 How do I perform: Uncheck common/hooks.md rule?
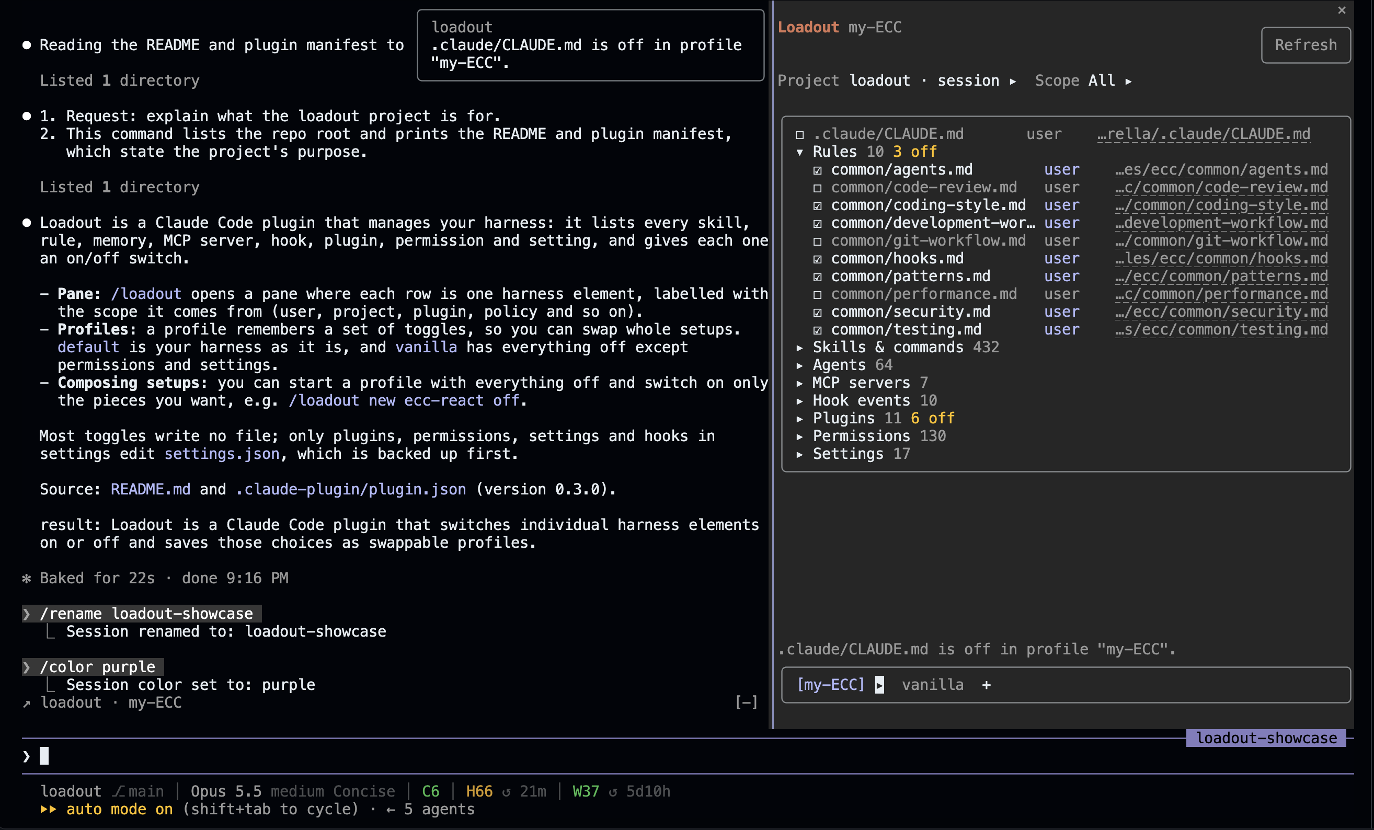(x=817, y=259)
